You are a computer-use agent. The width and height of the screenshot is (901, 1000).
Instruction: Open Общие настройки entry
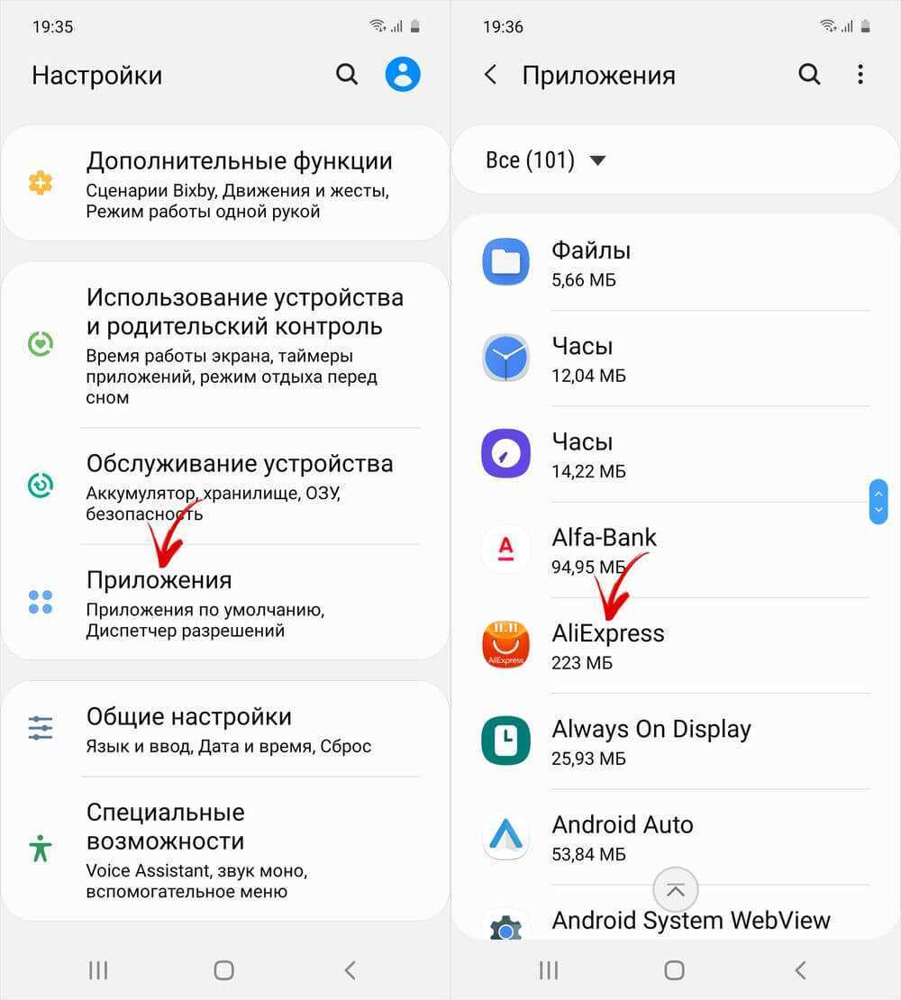[x=225, y=728]
